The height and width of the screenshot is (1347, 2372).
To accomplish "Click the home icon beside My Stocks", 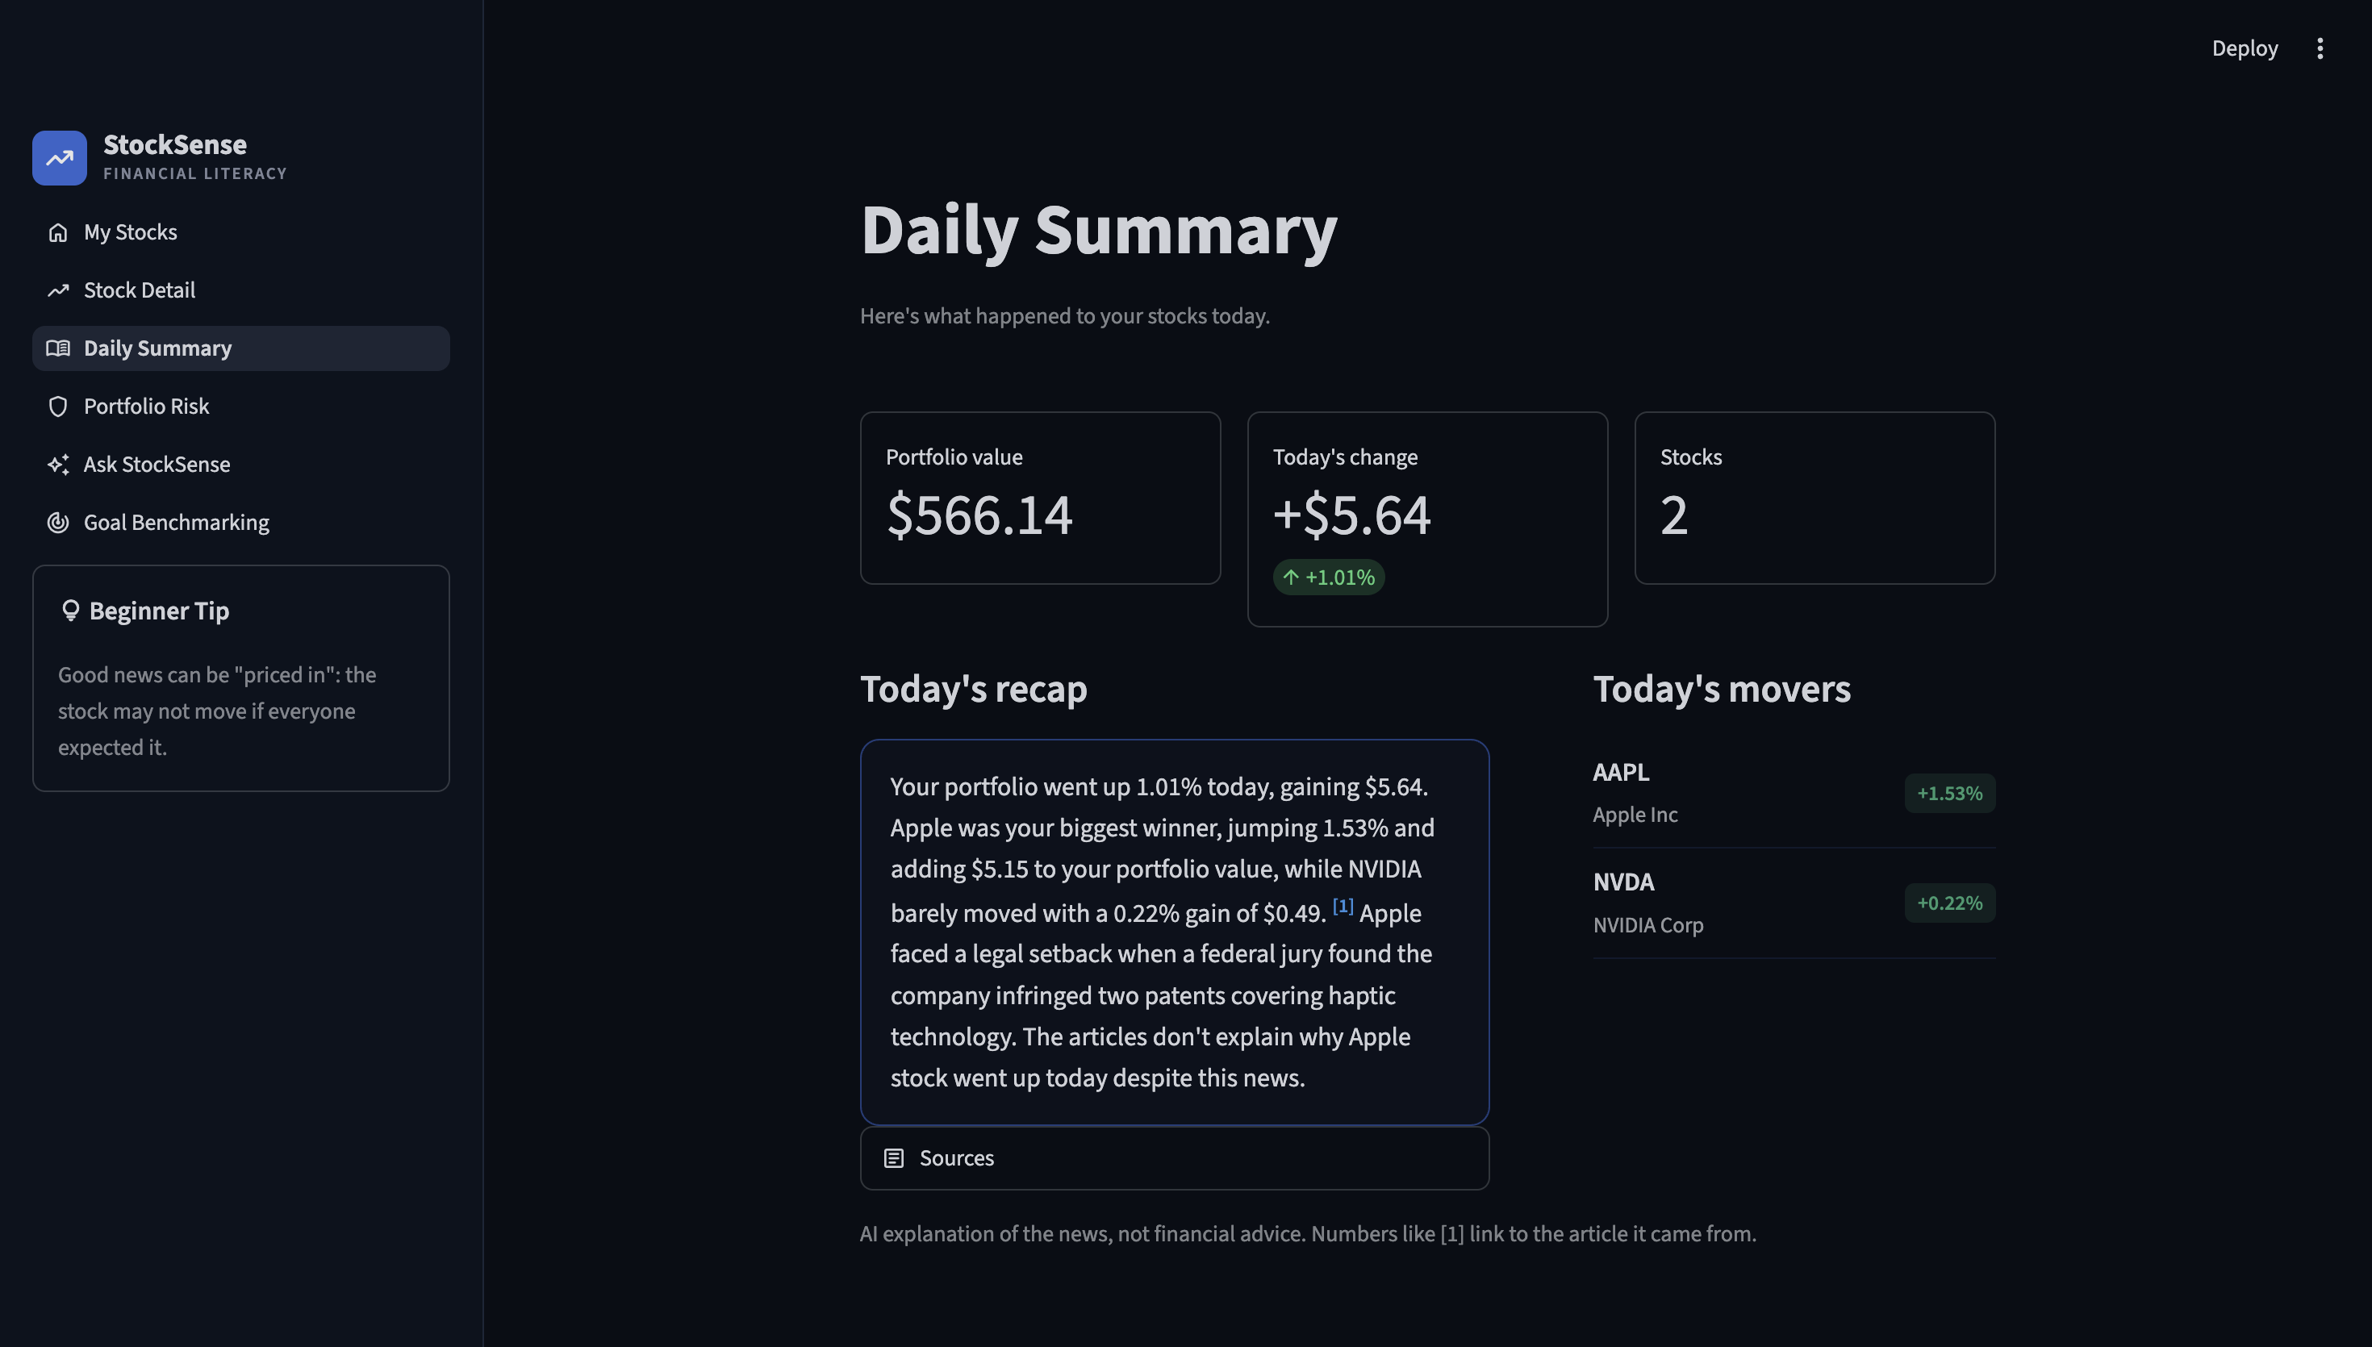I will pyautogui.click(x=58, y=232).
